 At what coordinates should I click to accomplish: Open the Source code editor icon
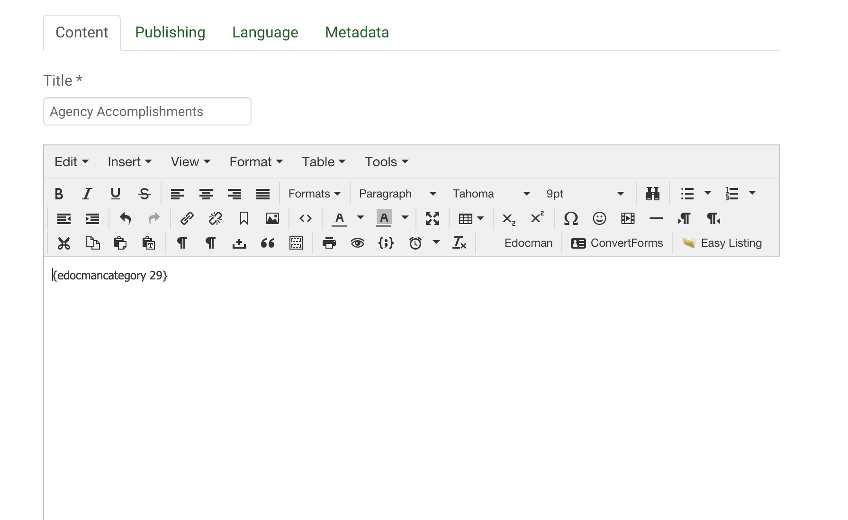point(306,218)
